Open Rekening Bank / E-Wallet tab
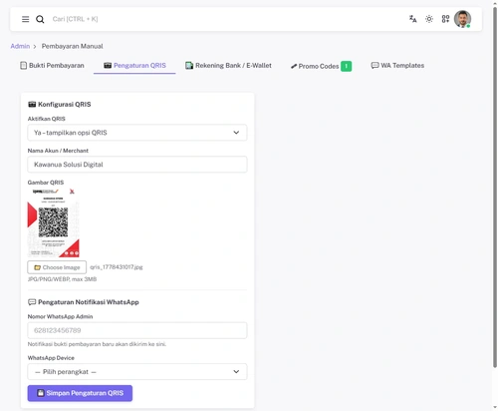 (228, 66)
